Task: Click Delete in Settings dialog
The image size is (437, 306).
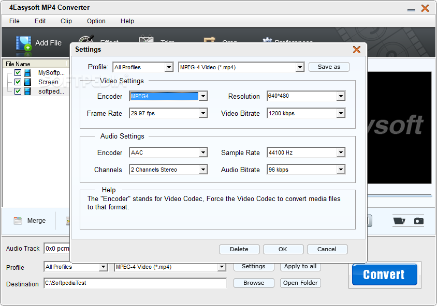Action: 239,249
